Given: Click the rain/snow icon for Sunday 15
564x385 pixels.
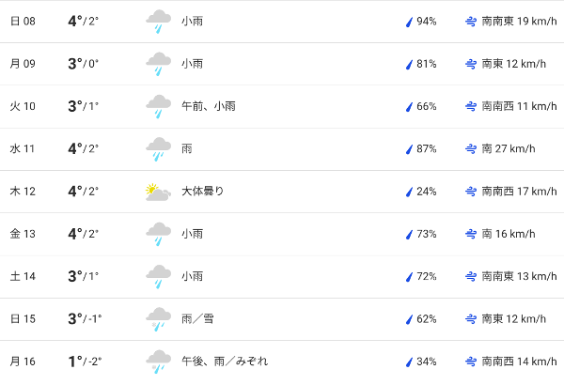Looking at the screenshot, I should (x=158, y=319).
